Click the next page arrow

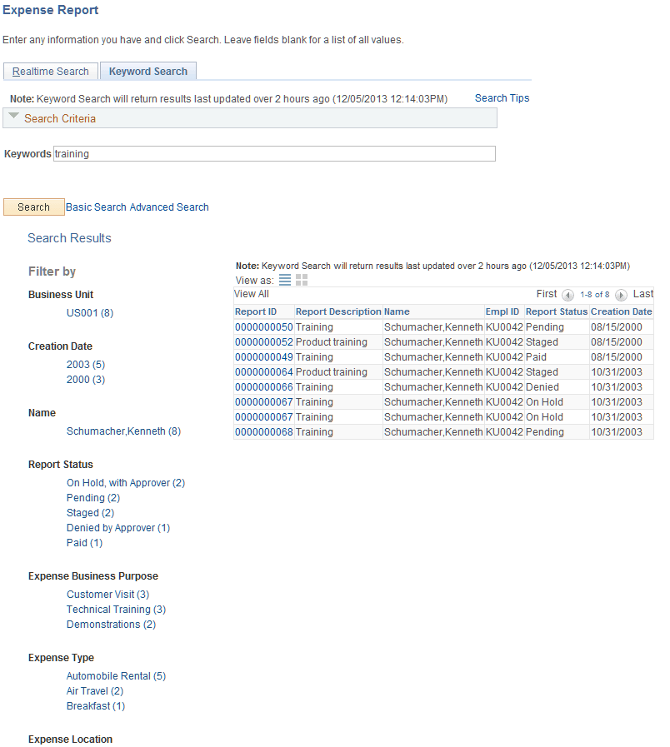(621, 295)
